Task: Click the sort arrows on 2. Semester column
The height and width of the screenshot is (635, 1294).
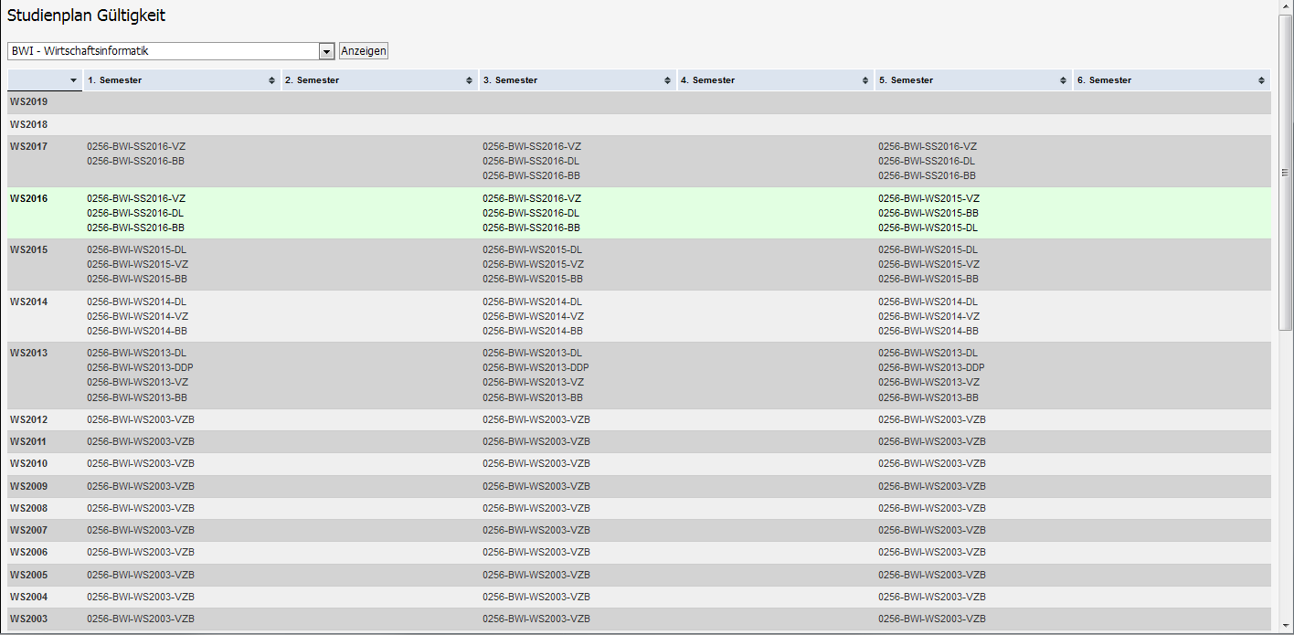Action: pos(470,80)
